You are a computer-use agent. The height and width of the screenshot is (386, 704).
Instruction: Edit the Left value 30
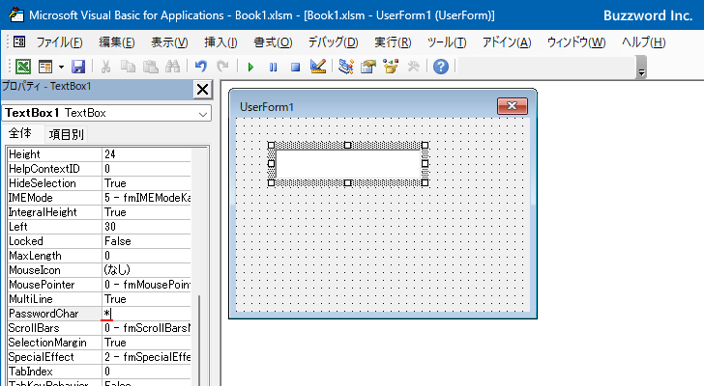coord(146,227)
